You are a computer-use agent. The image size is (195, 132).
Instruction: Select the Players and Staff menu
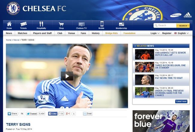pyautogui.click(x=42, y=33)
